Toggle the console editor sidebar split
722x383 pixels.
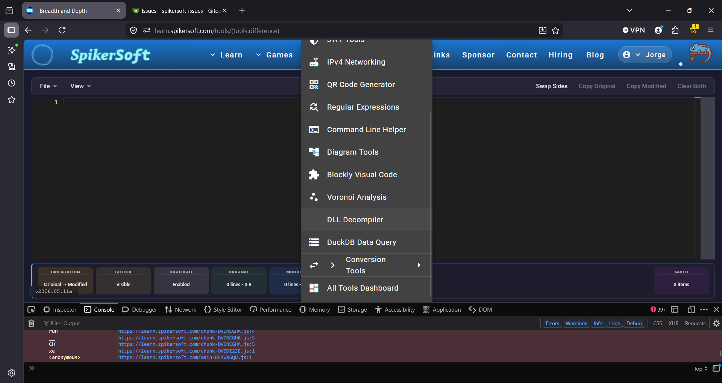pos(716,368)
